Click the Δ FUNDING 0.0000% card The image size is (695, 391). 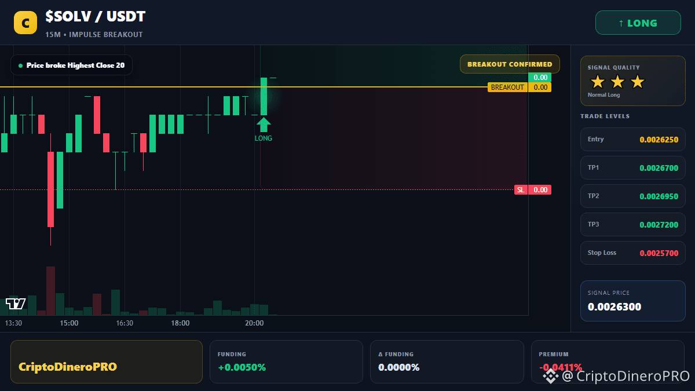447,362
